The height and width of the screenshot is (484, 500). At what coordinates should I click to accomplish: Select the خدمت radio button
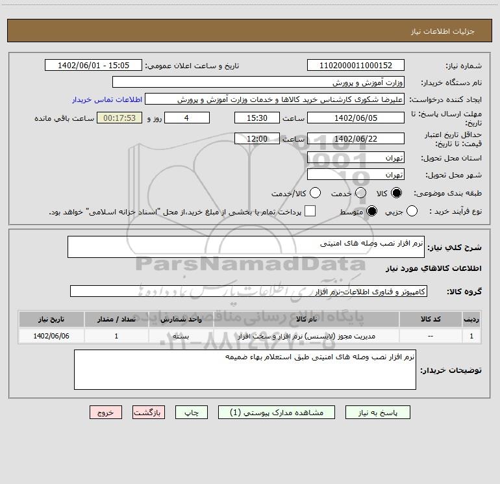coord(360,193)
